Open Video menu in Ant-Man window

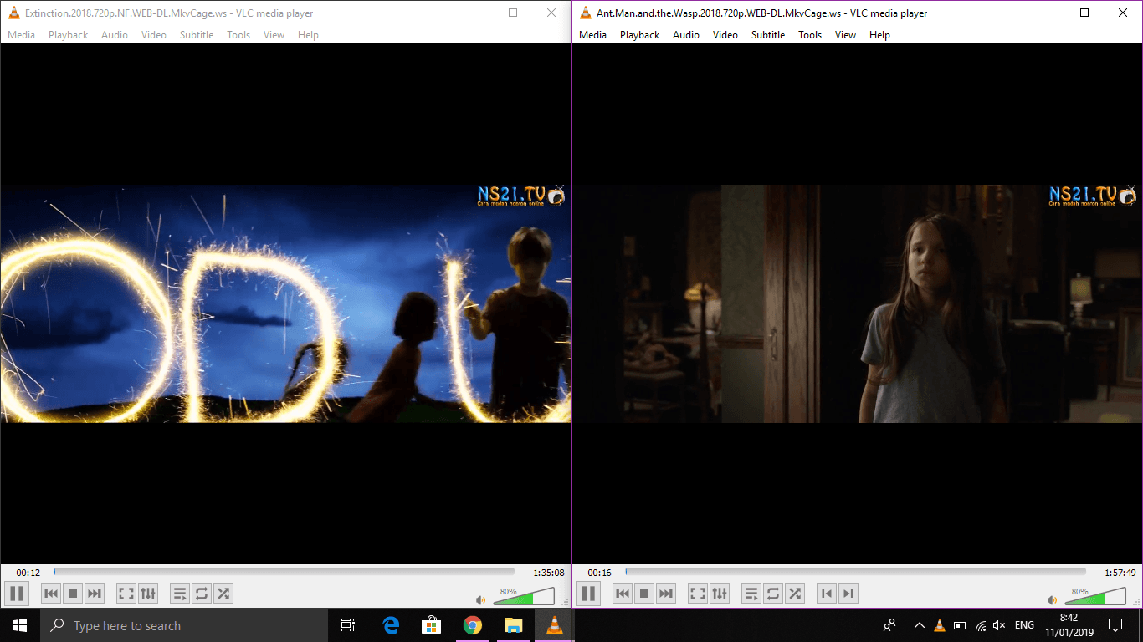pos(725,35)
